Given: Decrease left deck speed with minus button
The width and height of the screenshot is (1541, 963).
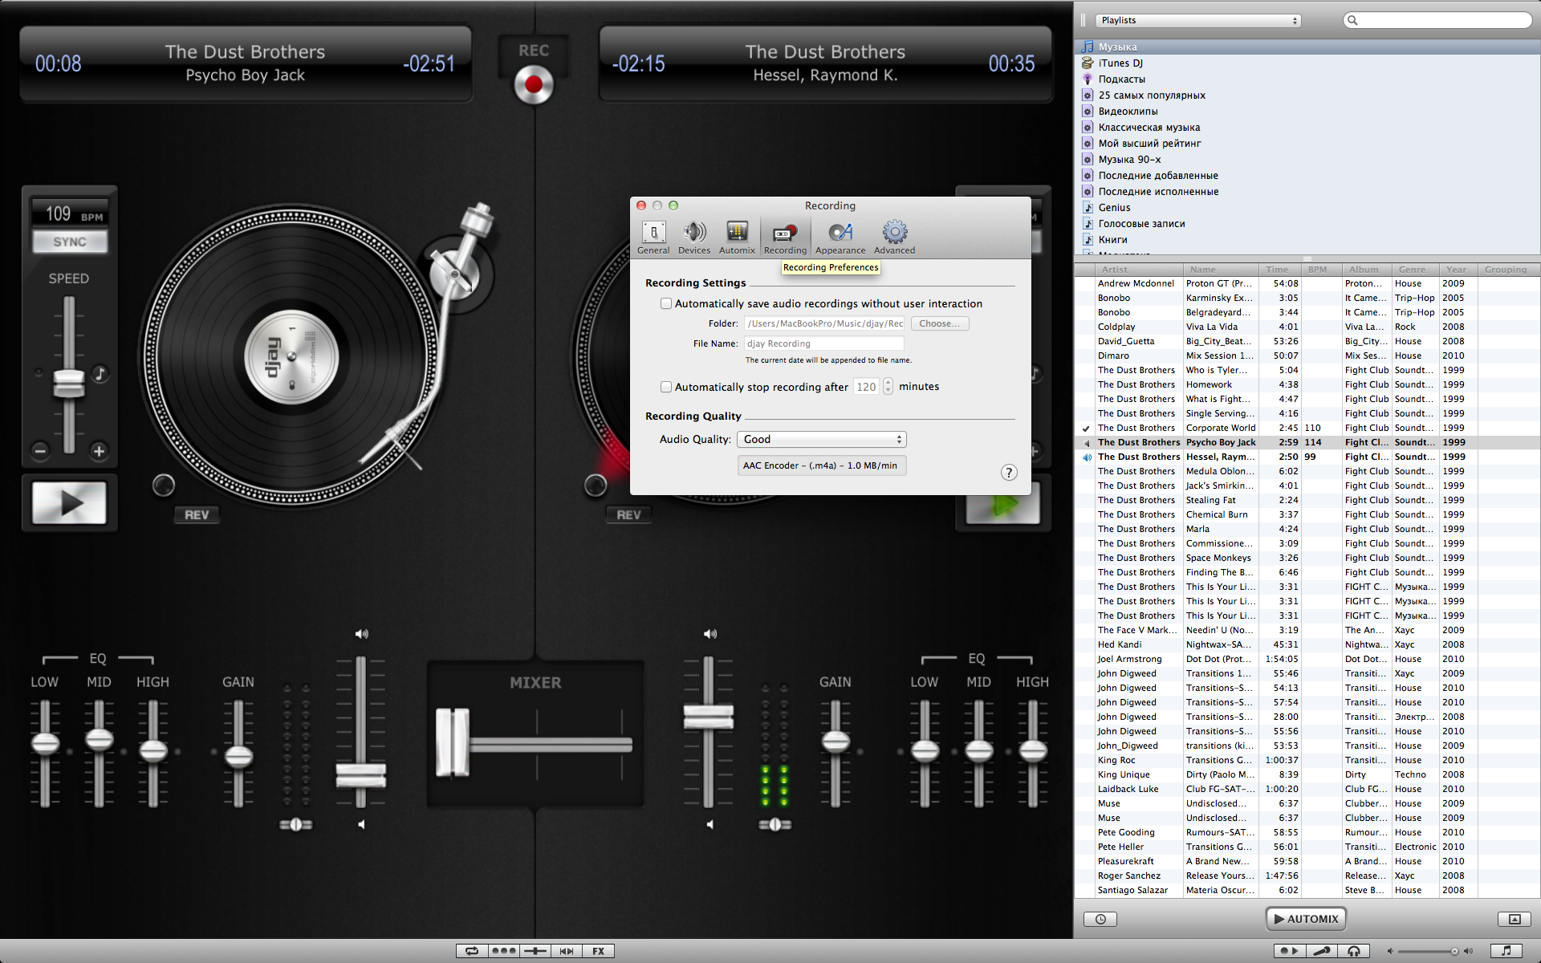Looking at the screenshot, I should click(x=40, y=451).
